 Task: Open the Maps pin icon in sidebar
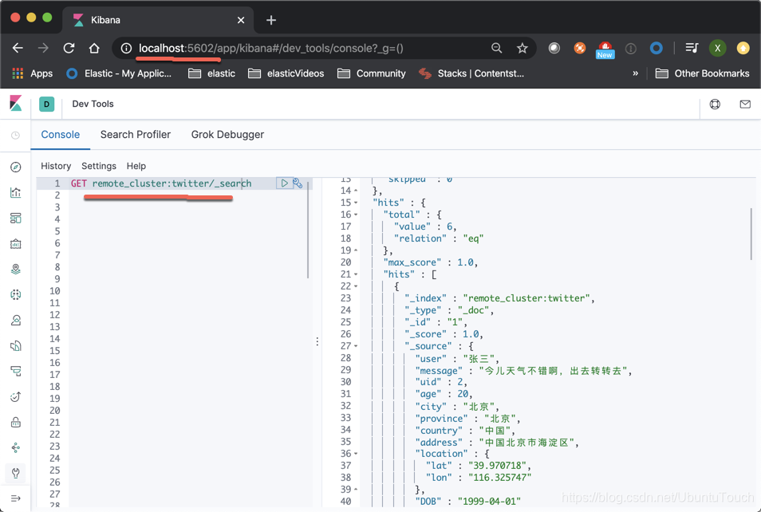tap(15, 269)
